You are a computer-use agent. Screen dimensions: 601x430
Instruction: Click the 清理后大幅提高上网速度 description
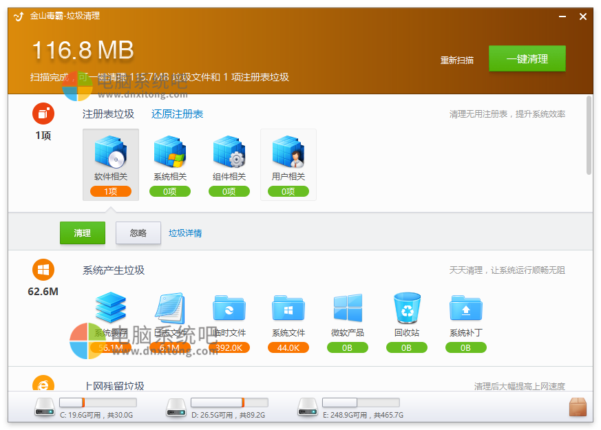(x=519, y=386)
